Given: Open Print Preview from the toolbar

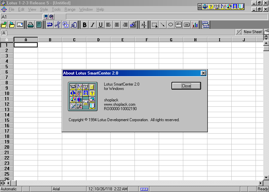Looking at the screenshot, I should (39, 25).
